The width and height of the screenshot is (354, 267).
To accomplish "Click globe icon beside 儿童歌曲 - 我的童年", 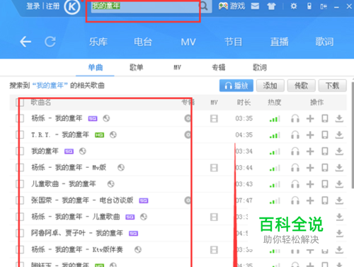I will click(111, 184).
